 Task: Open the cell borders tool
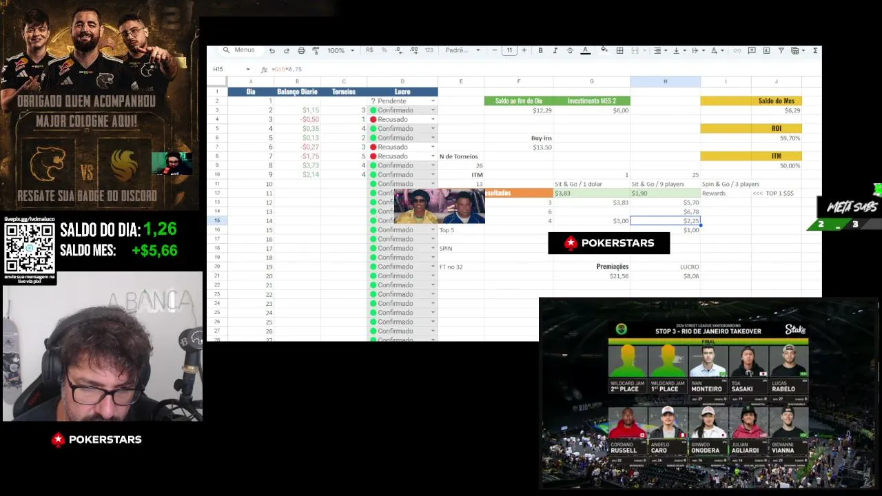pos(619,50)
